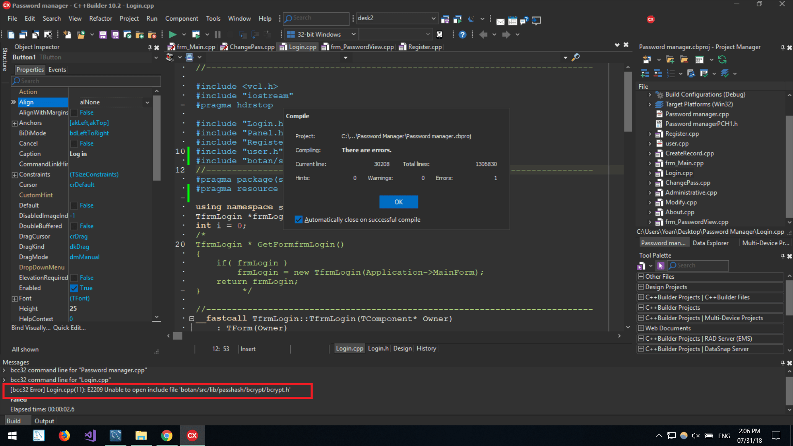Click the Add New Project icon in Project Manager
The width and height of the screenshot is (793, 446).
point(671,59)
